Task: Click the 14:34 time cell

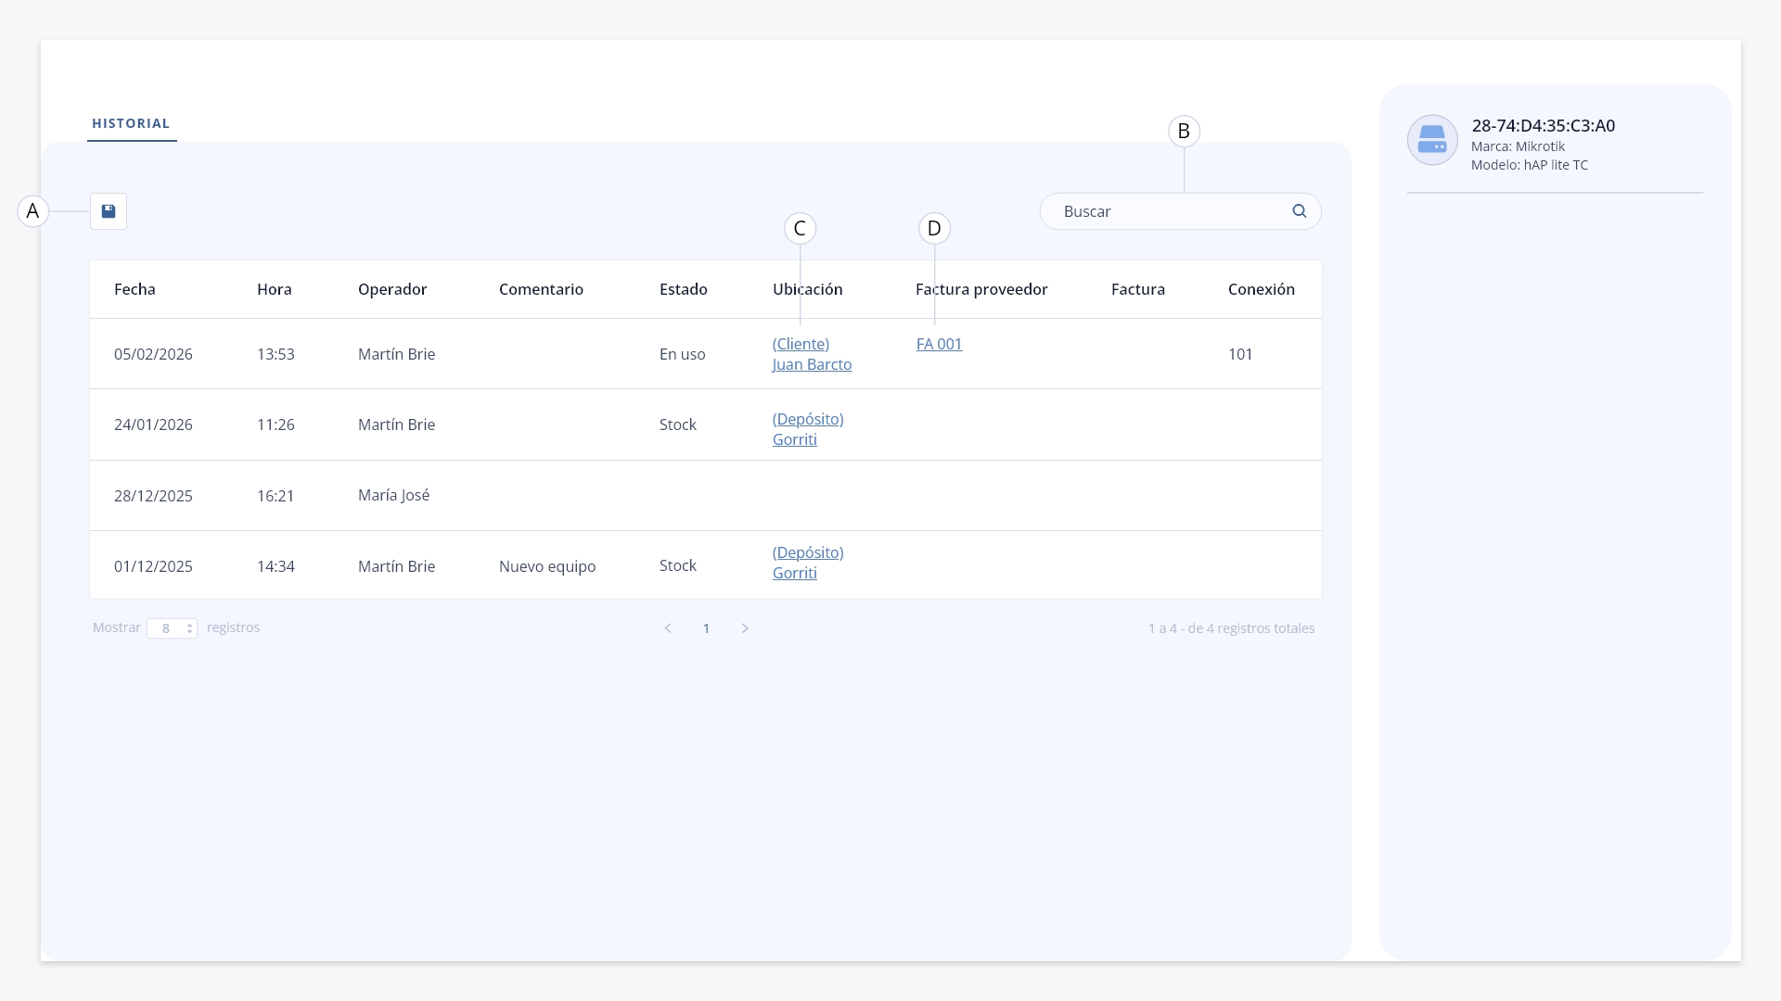Action: click(x=275, y=566)
